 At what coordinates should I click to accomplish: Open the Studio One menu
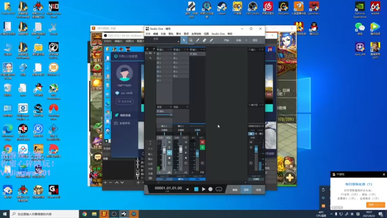click(218, 33)
